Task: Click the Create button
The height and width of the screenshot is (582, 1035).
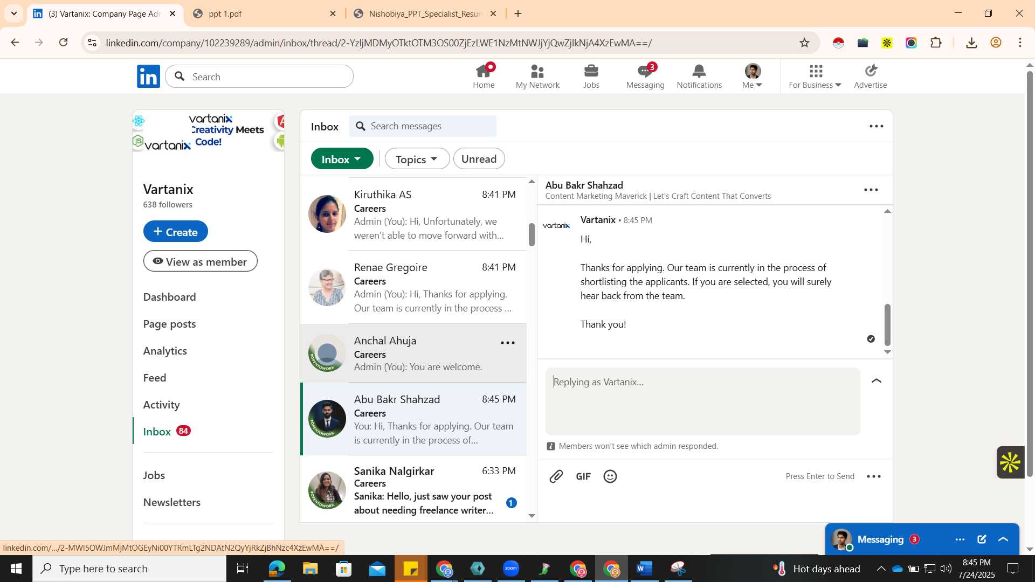Action: (x=175, y=232)
